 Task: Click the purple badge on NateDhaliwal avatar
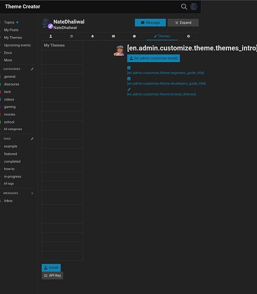click(51, 26)
